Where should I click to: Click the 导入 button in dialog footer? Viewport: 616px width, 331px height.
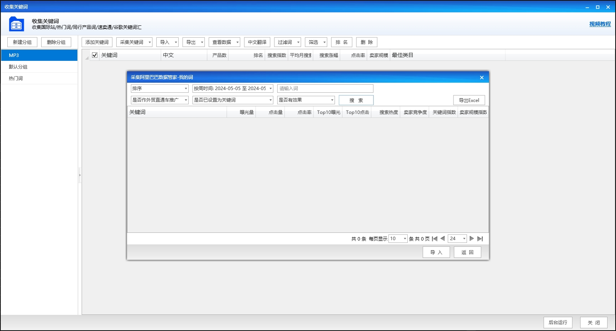[436, 252]
